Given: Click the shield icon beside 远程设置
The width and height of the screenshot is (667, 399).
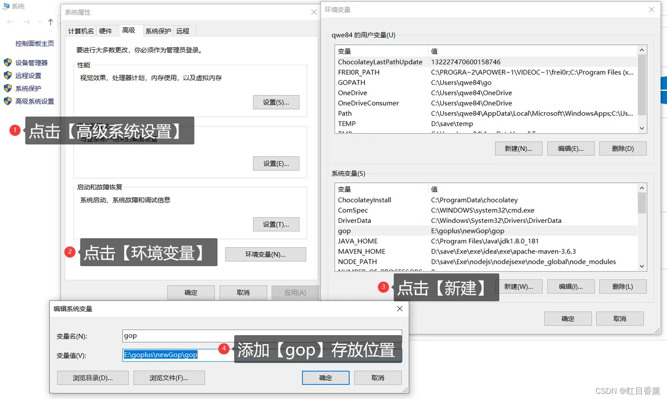Looking at the screenshot, I should tap(8, 75).
